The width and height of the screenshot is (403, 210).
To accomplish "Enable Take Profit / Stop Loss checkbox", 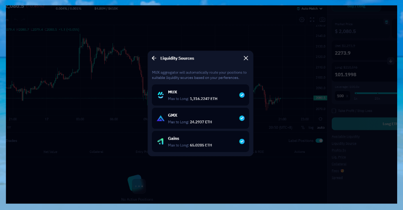I will [x=334, y=111].
